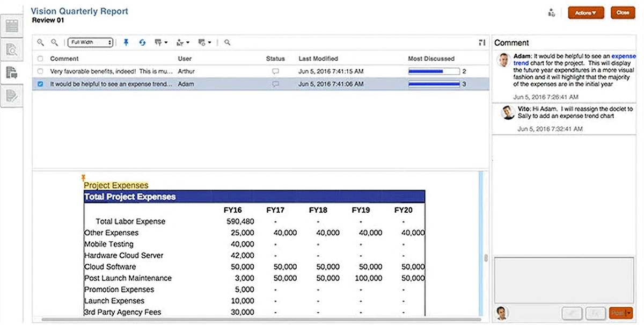
Task: Uncheck the box for Adam's comment
Action: click(x=40, y=84)
